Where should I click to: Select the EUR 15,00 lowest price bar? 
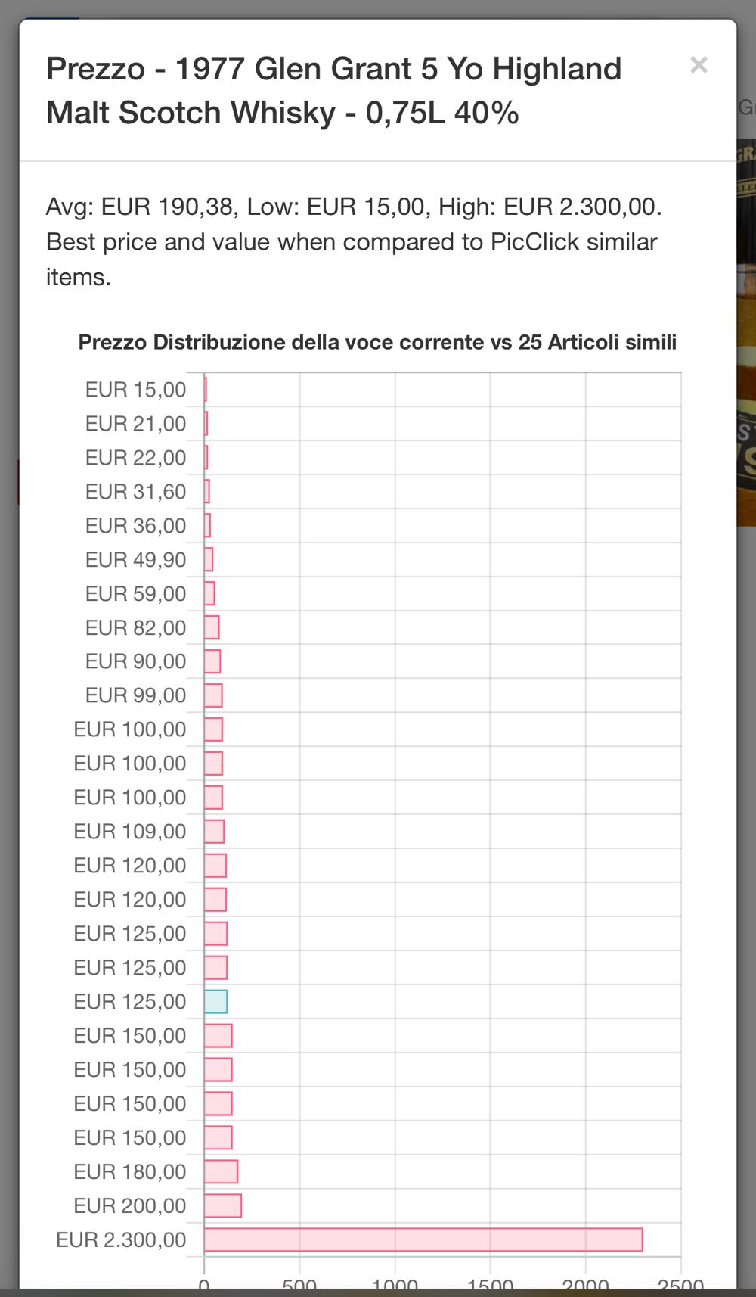206,390
